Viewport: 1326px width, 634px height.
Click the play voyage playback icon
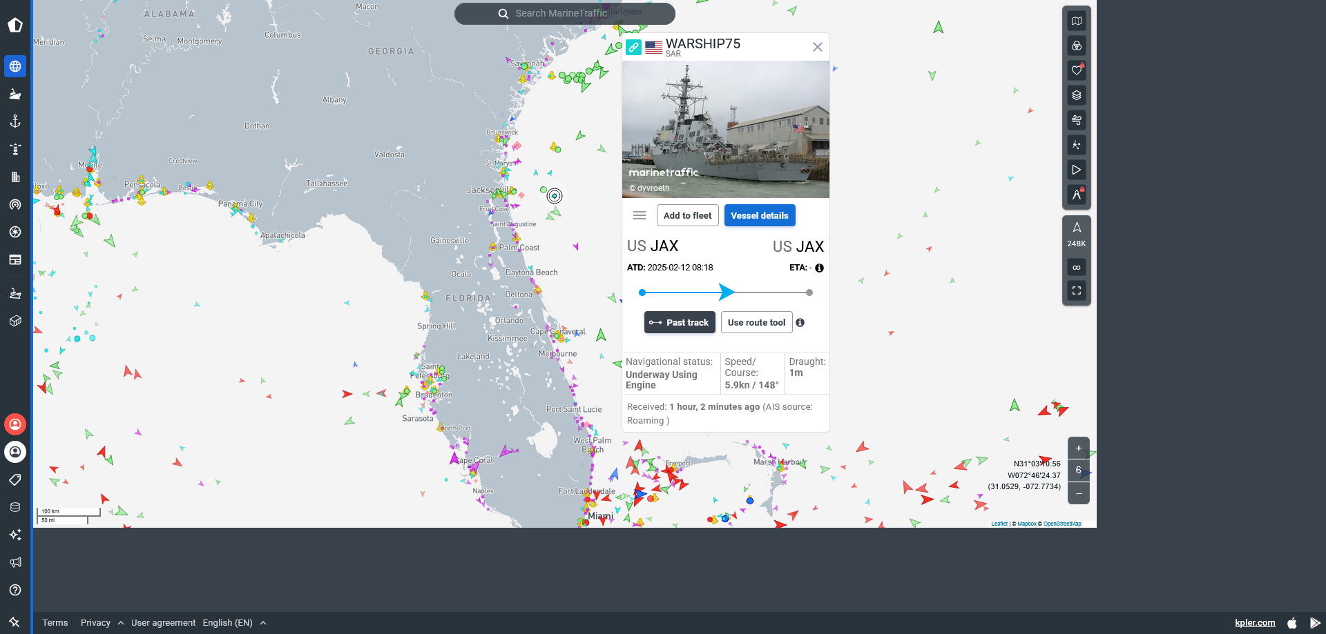click(x=1076, y=170)
